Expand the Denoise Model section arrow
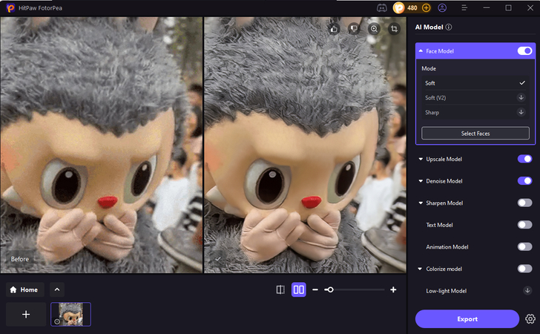Viewport: 540px width, 334px height. [421, 181]
